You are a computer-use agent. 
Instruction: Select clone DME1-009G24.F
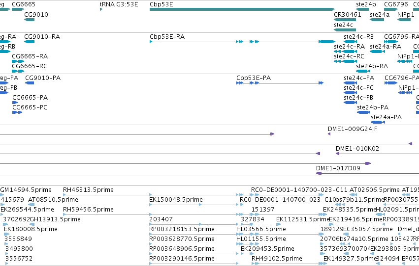click(329, 134)
